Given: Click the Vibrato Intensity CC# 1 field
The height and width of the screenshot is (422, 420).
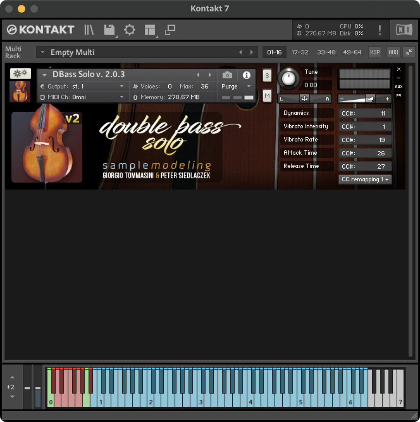Looking at the screenshot, I should (x=365, y=127).
